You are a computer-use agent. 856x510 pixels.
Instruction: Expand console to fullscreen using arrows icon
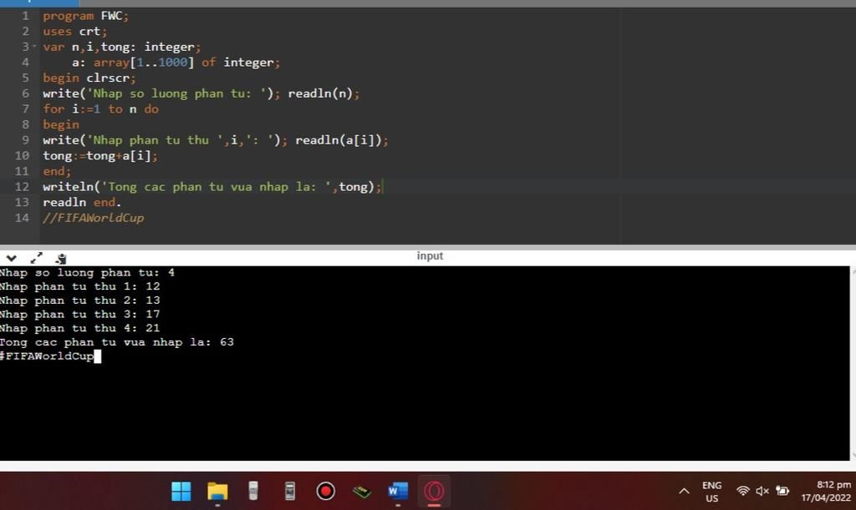click(37, 258)
